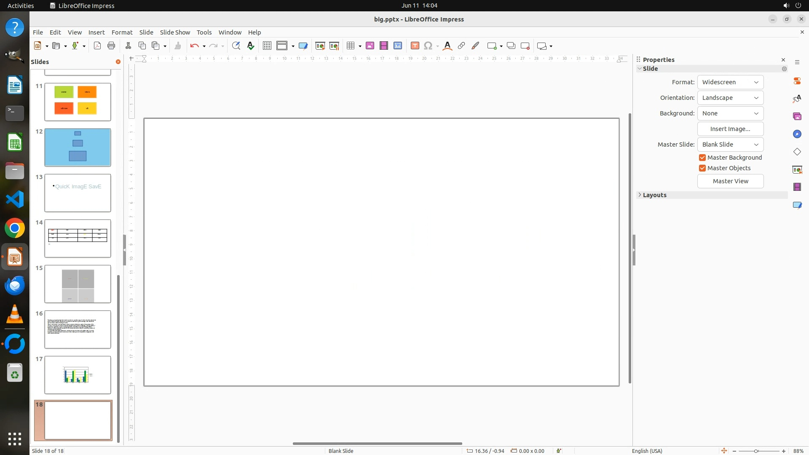Uncheck the Master Background checkbox
This screenshot has height=455, width=809.
point(702,158)
